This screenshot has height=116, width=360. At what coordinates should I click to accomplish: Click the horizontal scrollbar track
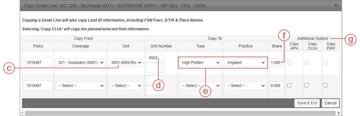(180, 113)
